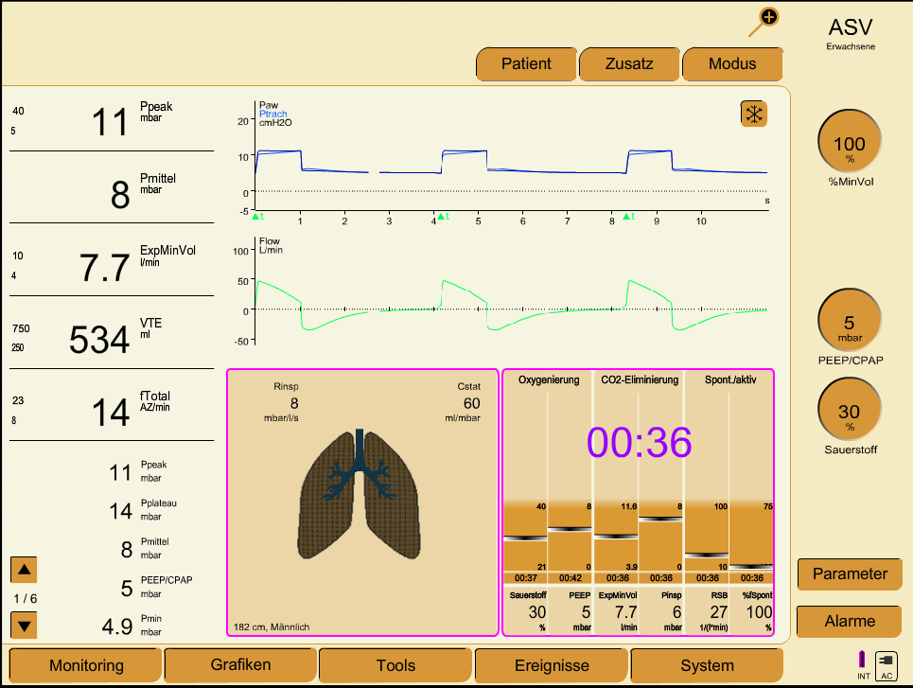Click the lung graphic in the dynamic lung panel
The height and width of the screenshot is (688, 913).
tap(361, 497)
